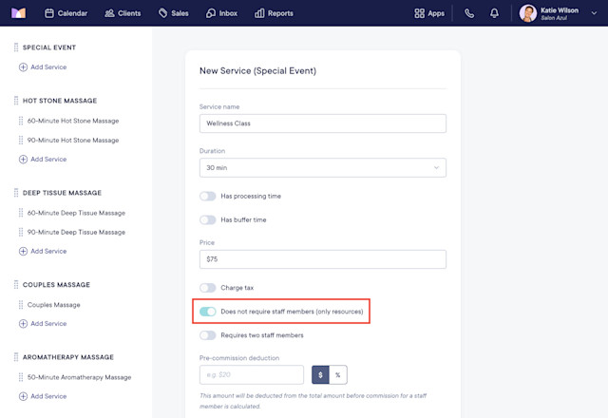Expand the account dropdown chevron
This screenshot has height=418, width=608.
coord(594,13)
